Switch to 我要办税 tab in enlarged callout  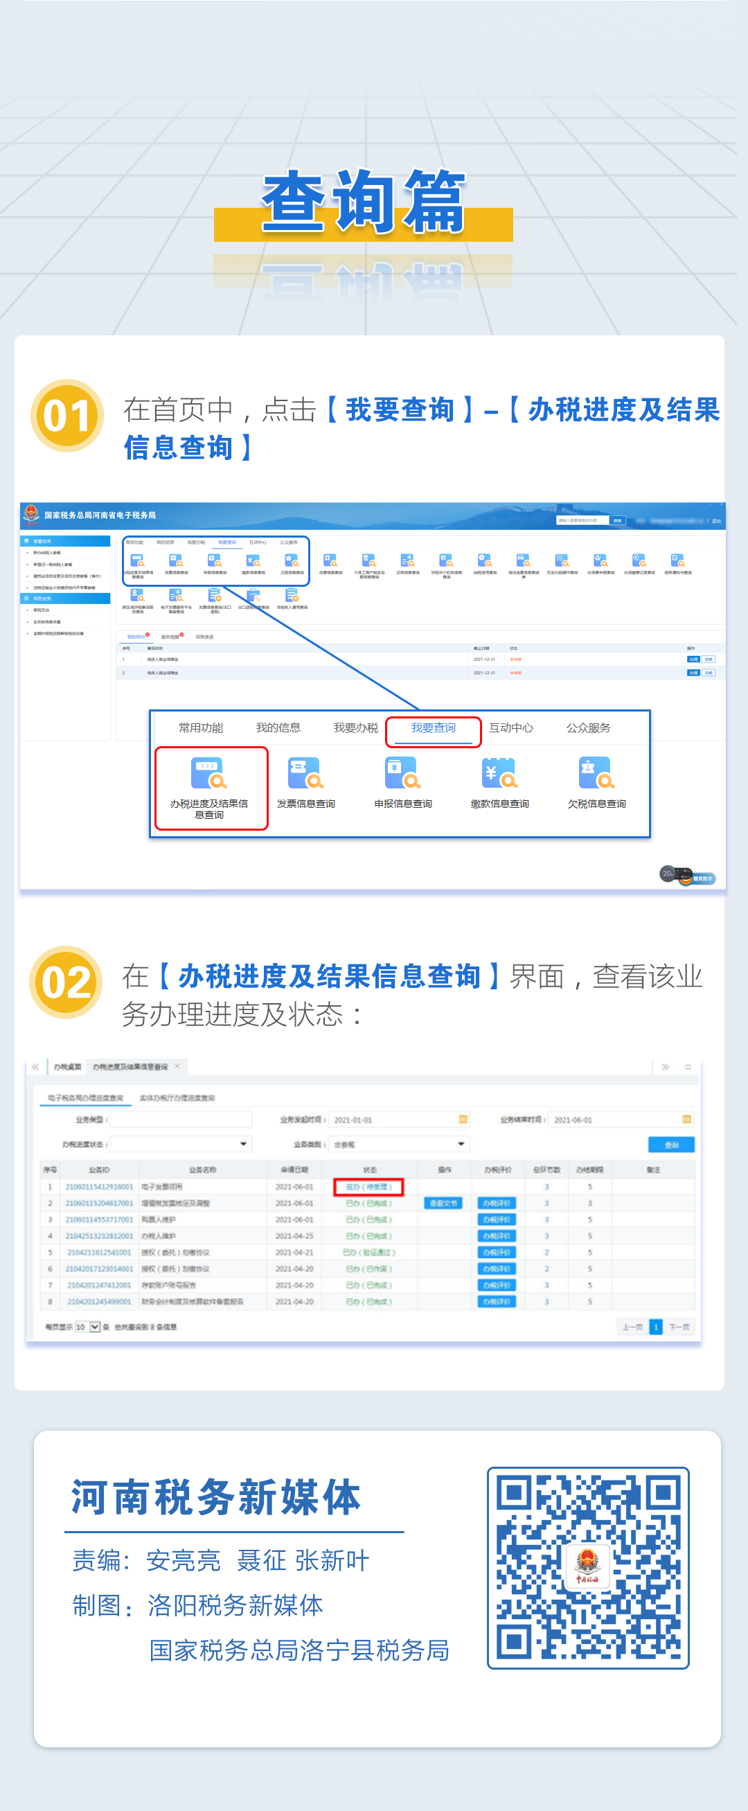pos(356,727)
